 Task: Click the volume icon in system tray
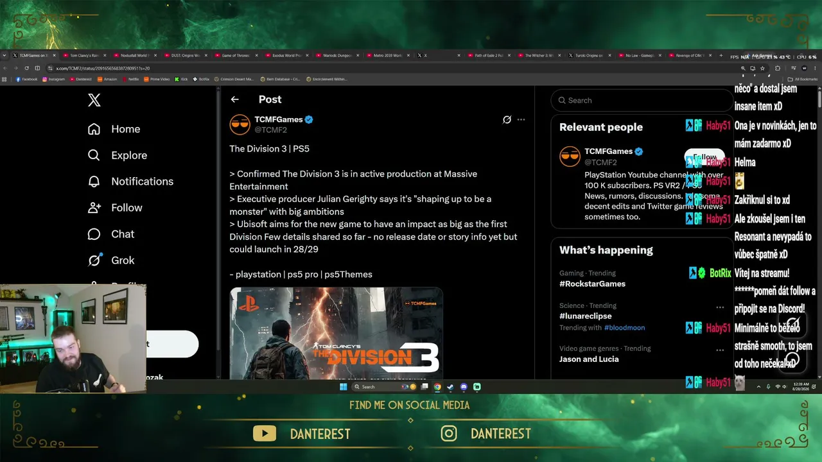[785, 387]
